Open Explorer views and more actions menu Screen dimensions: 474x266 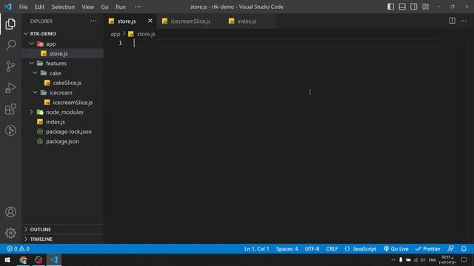click(x=93, y=21)
